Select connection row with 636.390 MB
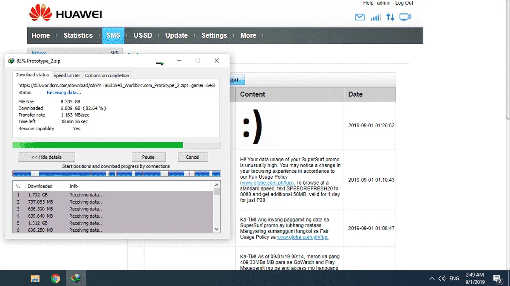 point(113,209)
